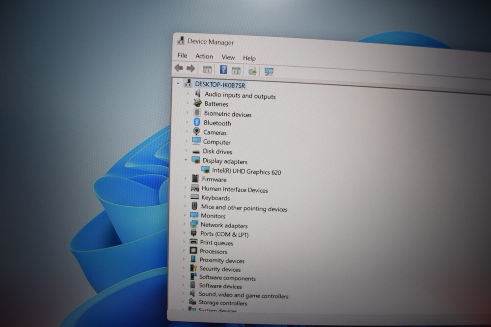Viewport: 491px width, 327px height.
Task: Click the Proximity devices icon
Action: (x=193, y=259)
